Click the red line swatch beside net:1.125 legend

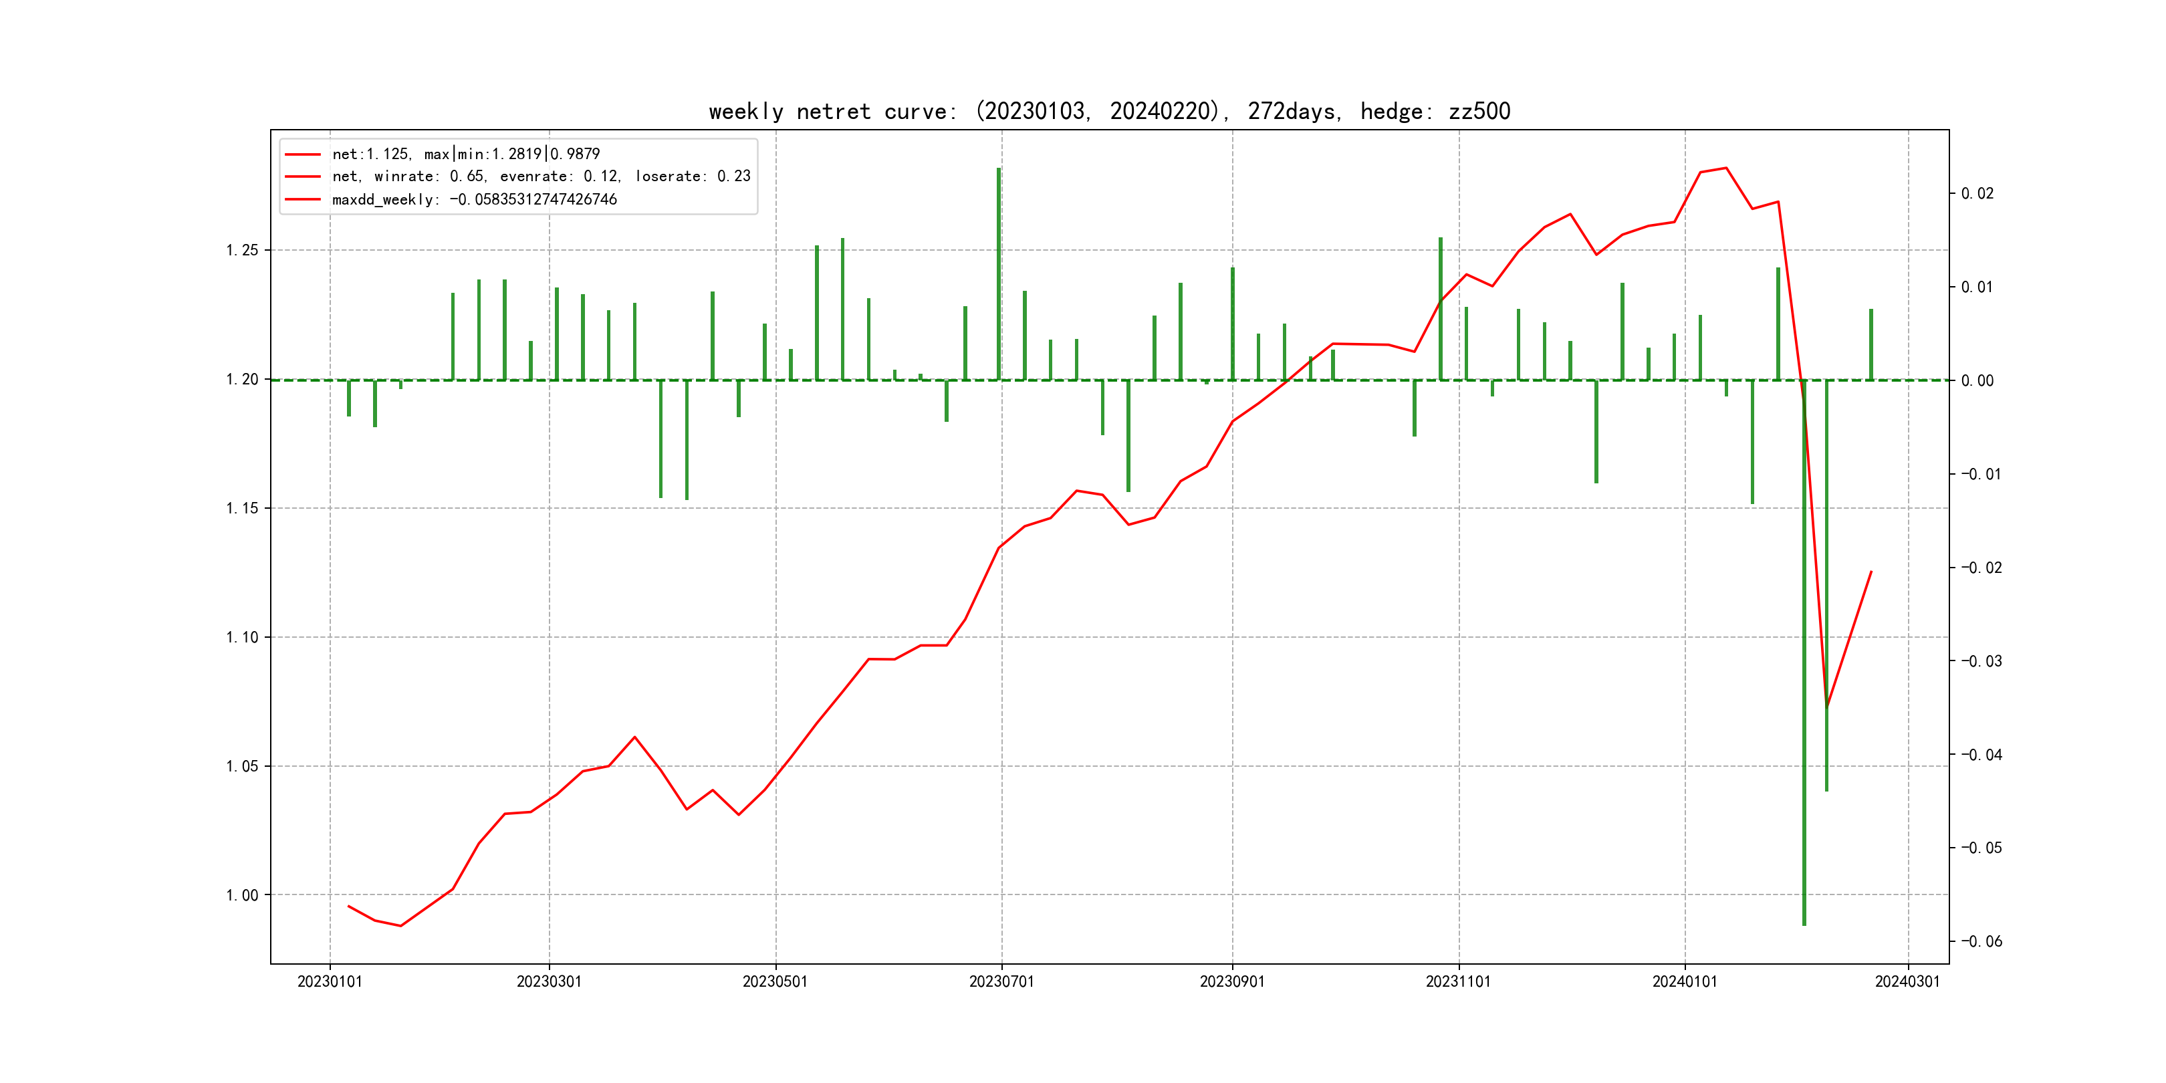coord(303,154)
